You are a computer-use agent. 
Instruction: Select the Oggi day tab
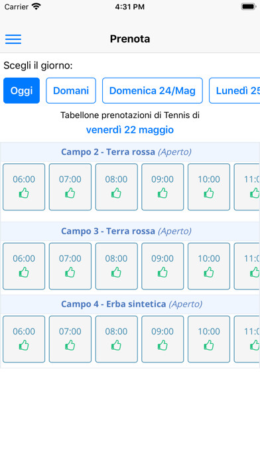(x=21, y=91)
